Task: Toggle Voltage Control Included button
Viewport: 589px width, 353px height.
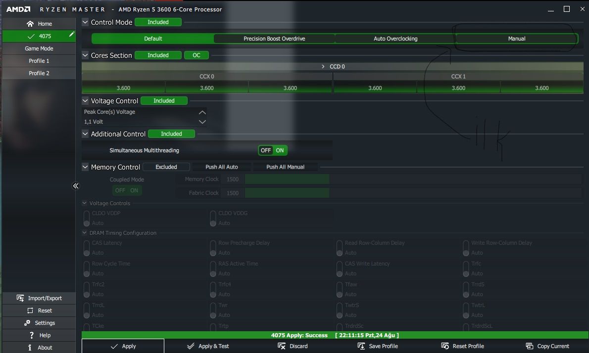Action: coord(164,100)
